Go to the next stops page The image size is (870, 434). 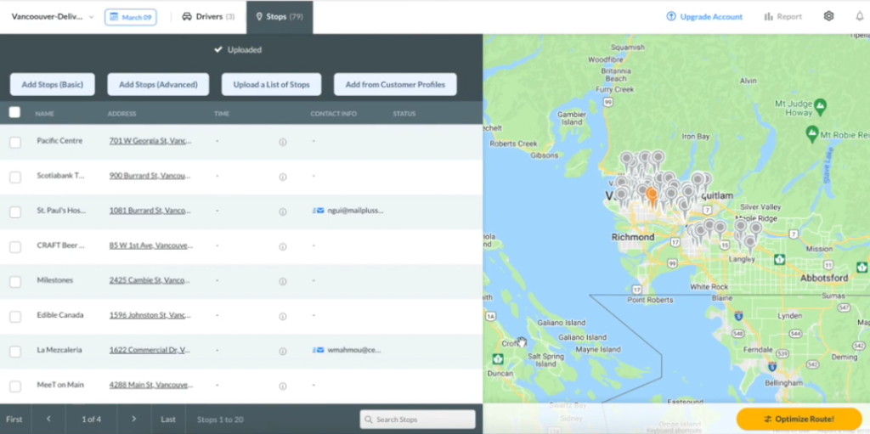tap(133, 419)
